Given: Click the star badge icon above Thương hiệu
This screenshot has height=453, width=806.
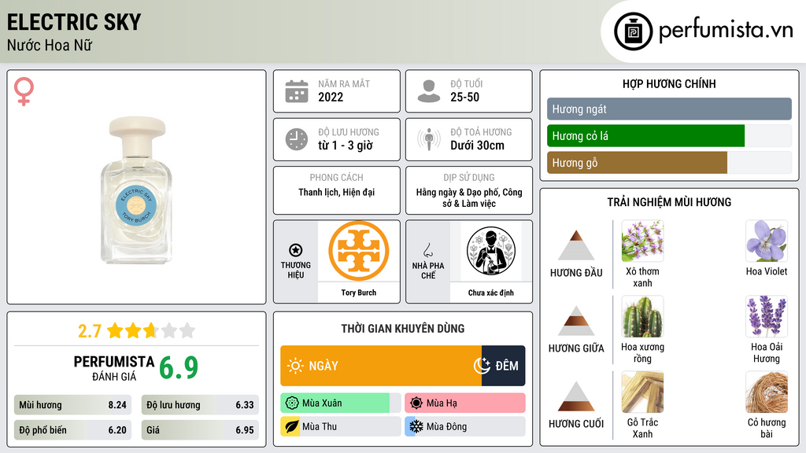Looking at the screenshot, I should 296,250.
